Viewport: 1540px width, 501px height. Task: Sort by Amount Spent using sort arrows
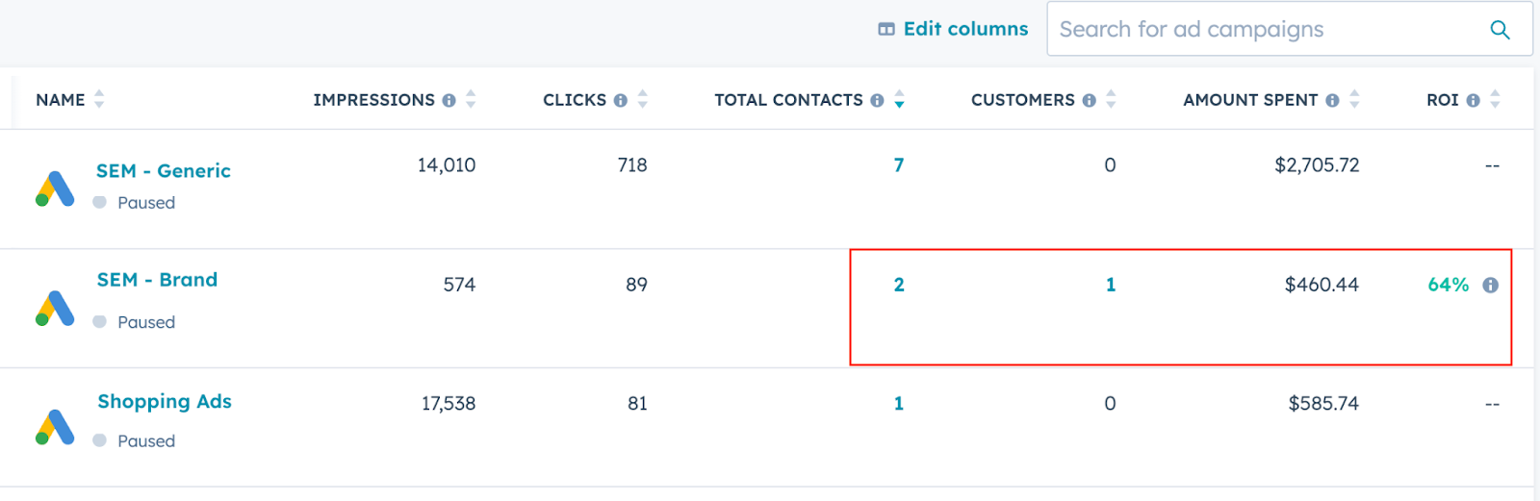click(1354, 99)
